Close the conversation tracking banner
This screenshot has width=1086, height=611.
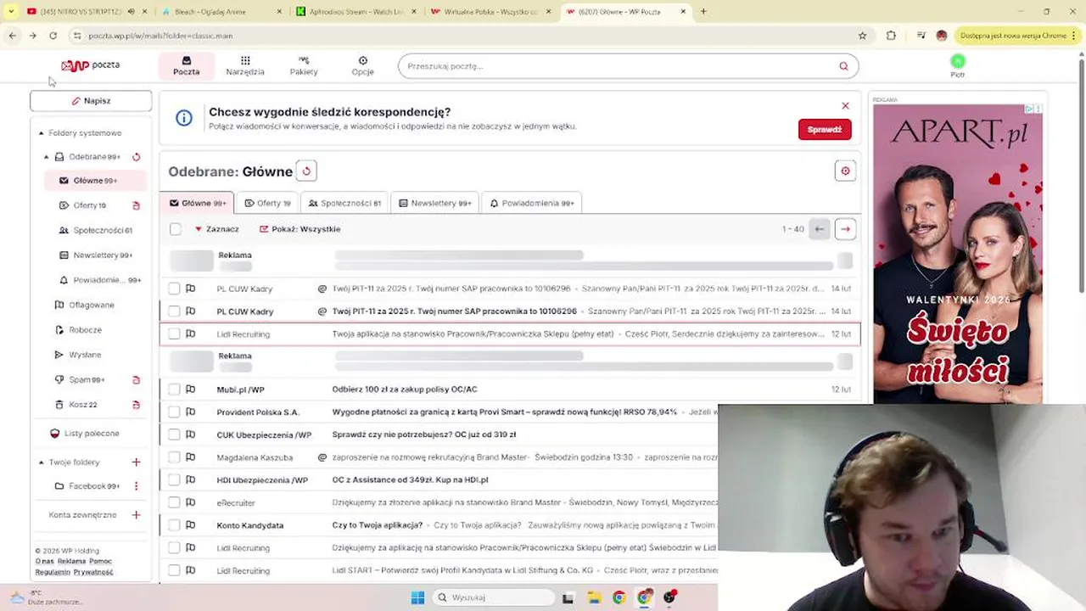point(845,106)
